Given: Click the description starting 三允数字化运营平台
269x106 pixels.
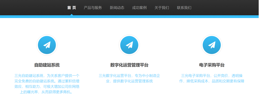Looking at the screenshot, I should tap(129, 78).
